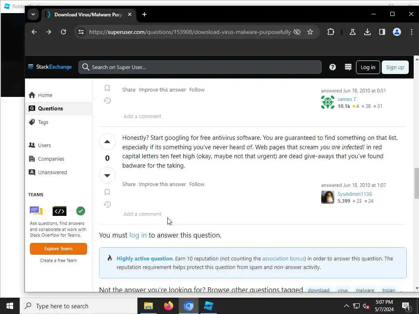Improve the James T answer
This screenshot has height=314, width=419.
(x=162, y=90)
